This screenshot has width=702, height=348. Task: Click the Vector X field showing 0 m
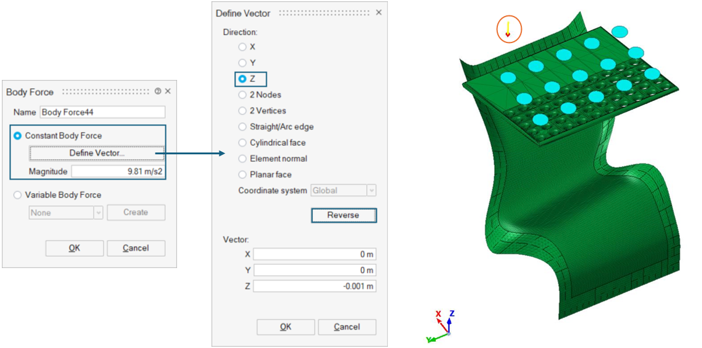click(x=314, y=255)
